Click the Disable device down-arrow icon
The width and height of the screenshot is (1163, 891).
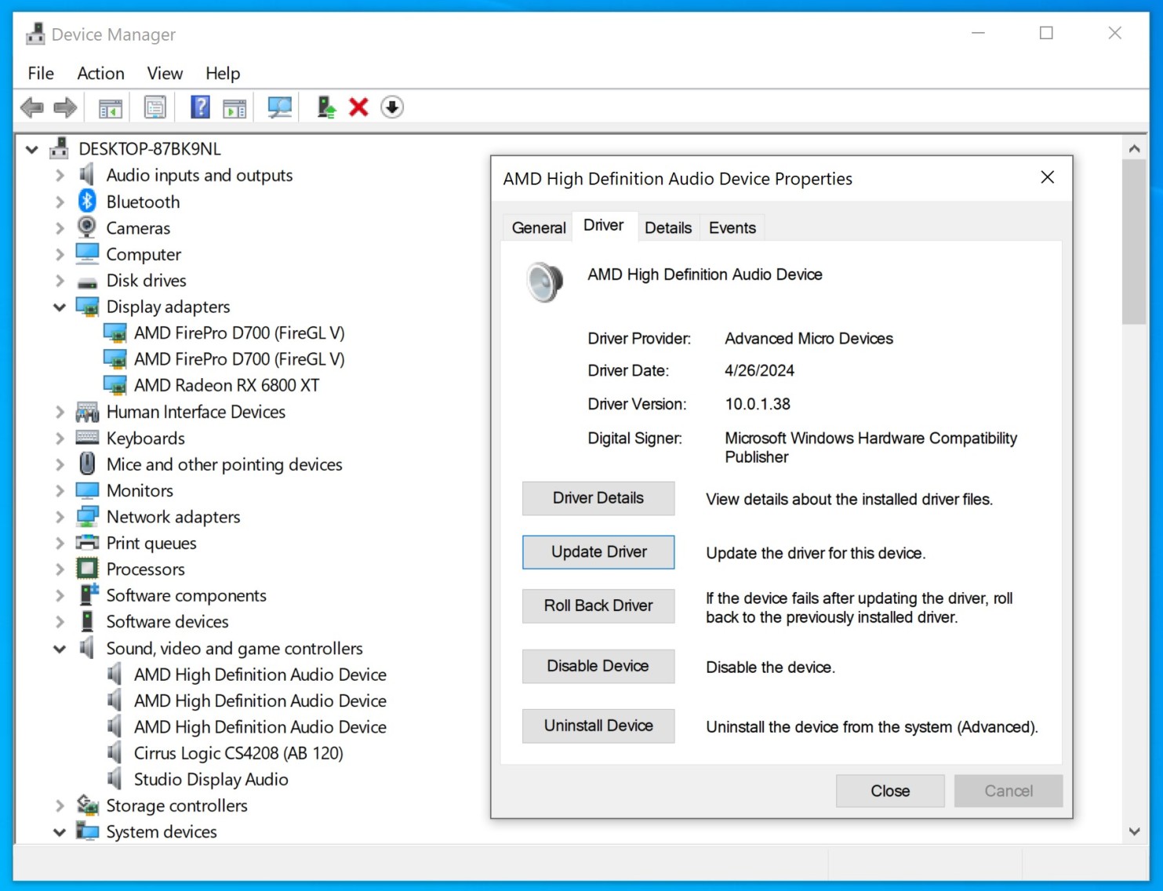[392, 107]
